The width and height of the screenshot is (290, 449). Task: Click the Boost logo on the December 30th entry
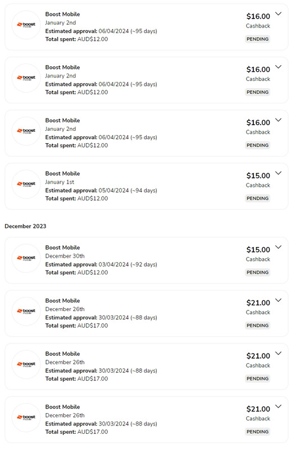26,258
